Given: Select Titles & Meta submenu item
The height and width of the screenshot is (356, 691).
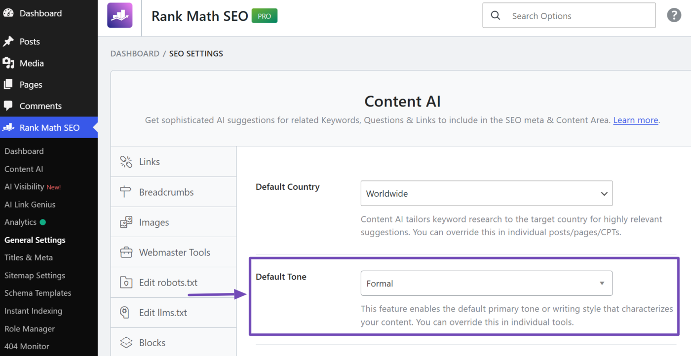Looking at the screenshot, I should click(x=29, y=257).
